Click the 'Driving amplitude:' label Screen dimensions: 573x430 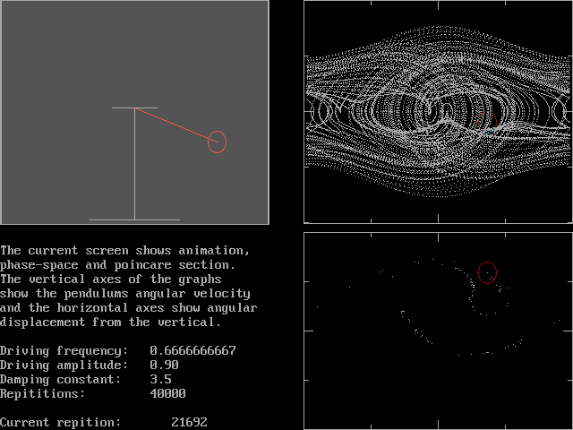[64, 365]
